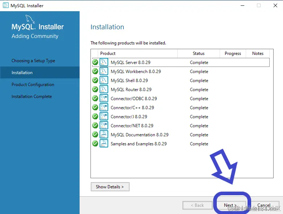
Task: Open the Product Configuration step
Action: pos(33,85)
